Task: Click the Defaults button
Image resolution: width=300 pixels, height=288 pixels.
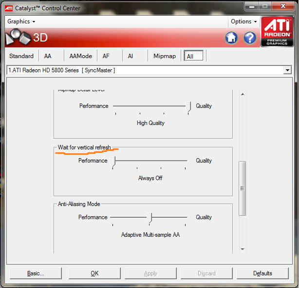Action: [x=262, y=273]
